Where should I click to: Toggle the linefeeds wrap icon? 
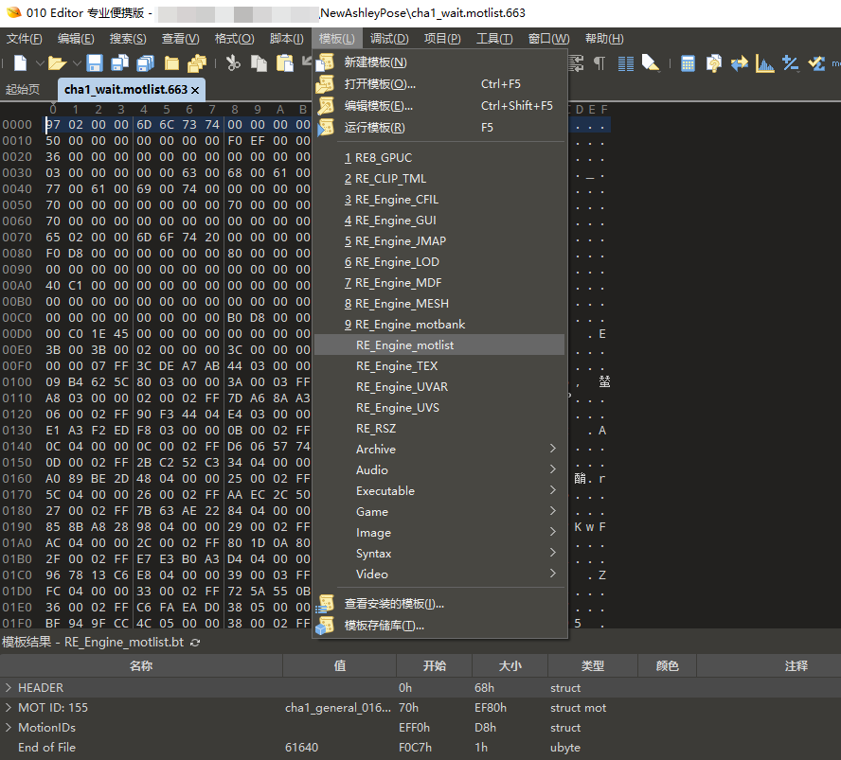pyautogui.click(x=576, y=63)
